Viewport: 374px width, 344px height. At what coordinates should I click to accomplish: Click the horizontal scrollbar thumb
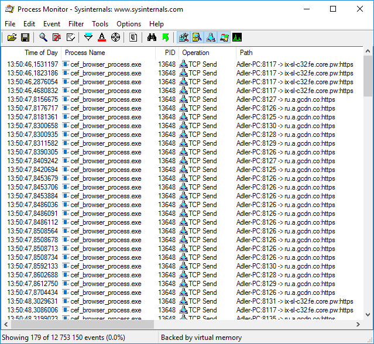pyautogui.click(x=83, y=325)
